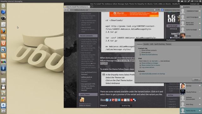Switch to the Themes preferences tab

(x=168, y=44)
